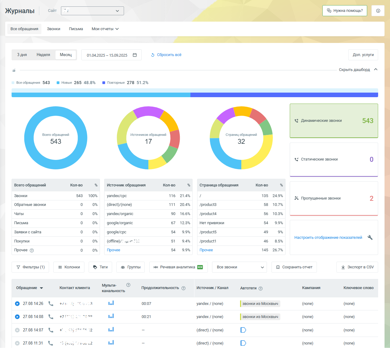Switch to the Письма tab
Image resolution: width=390 pixels, height=357 pixels.
point(76,29)
